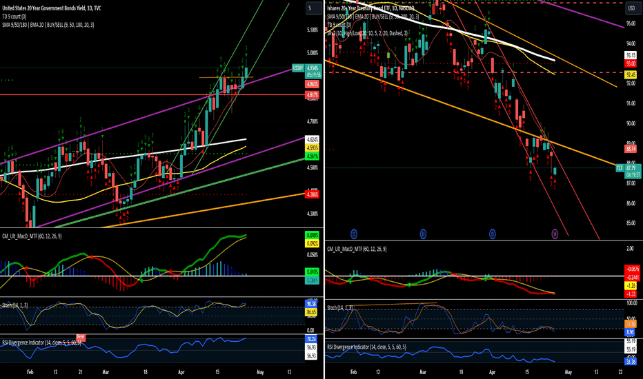Click the first dividend D marker under February
Viewport: 643px width, 379px height.
click(354, 234)
